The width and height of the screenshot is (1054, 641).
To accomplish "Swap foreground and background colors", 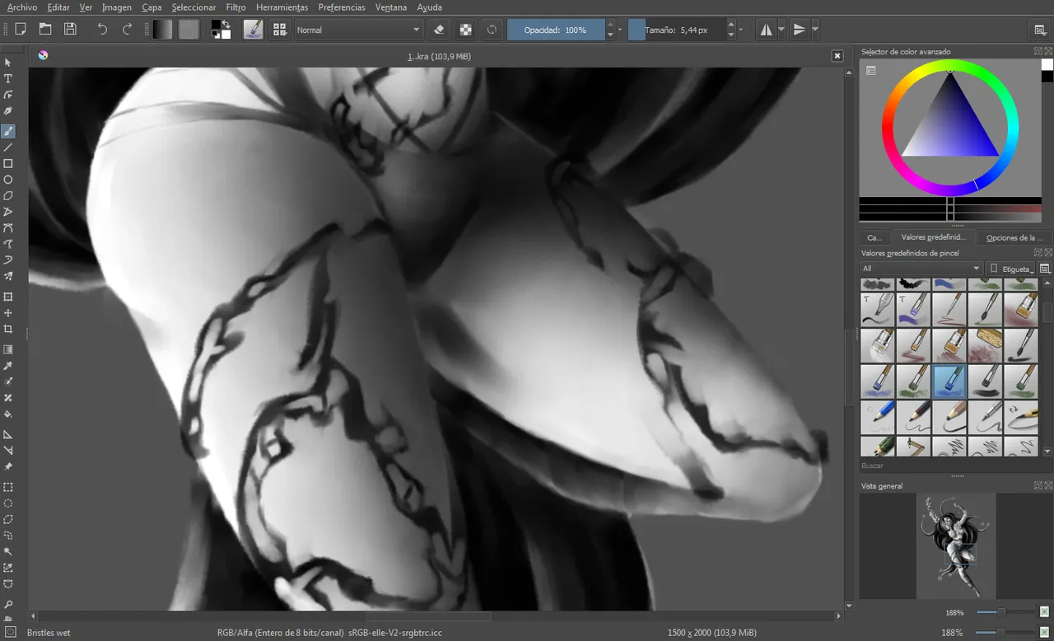I will click(226, 25).
